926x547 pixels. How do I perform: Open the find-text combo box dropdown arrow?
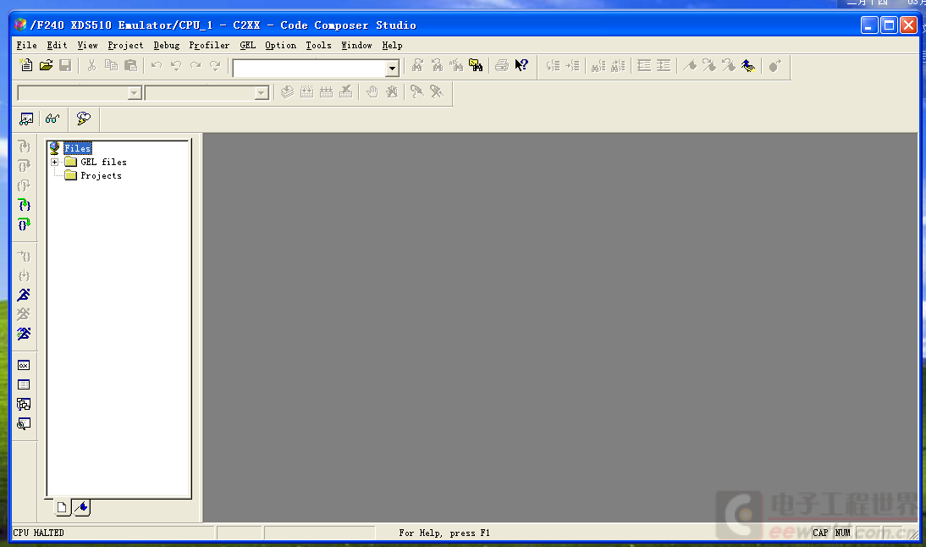pos(392,69)
